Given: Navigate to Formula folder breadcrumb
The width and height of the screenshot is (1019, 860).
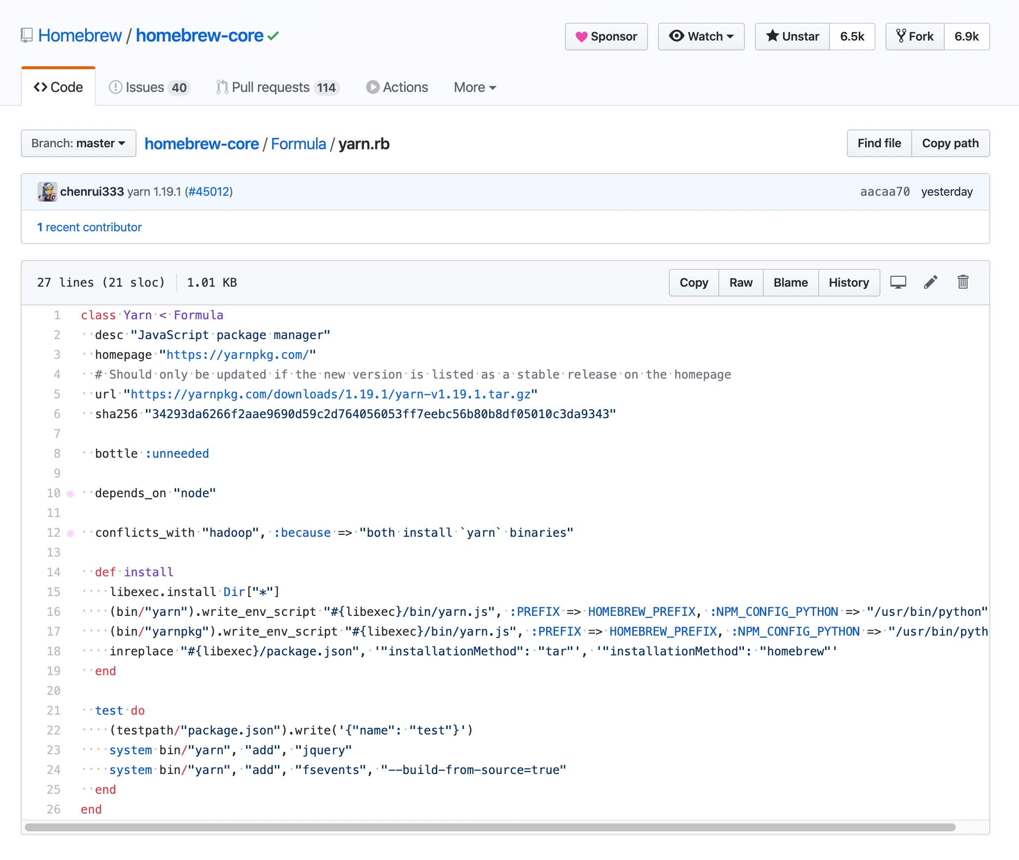Looking at the screenshot, I should [x=298, y=144].
